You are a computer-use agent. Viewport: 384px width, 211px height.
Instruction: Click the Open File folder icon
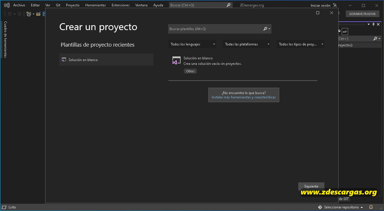[x=38, y=14]
